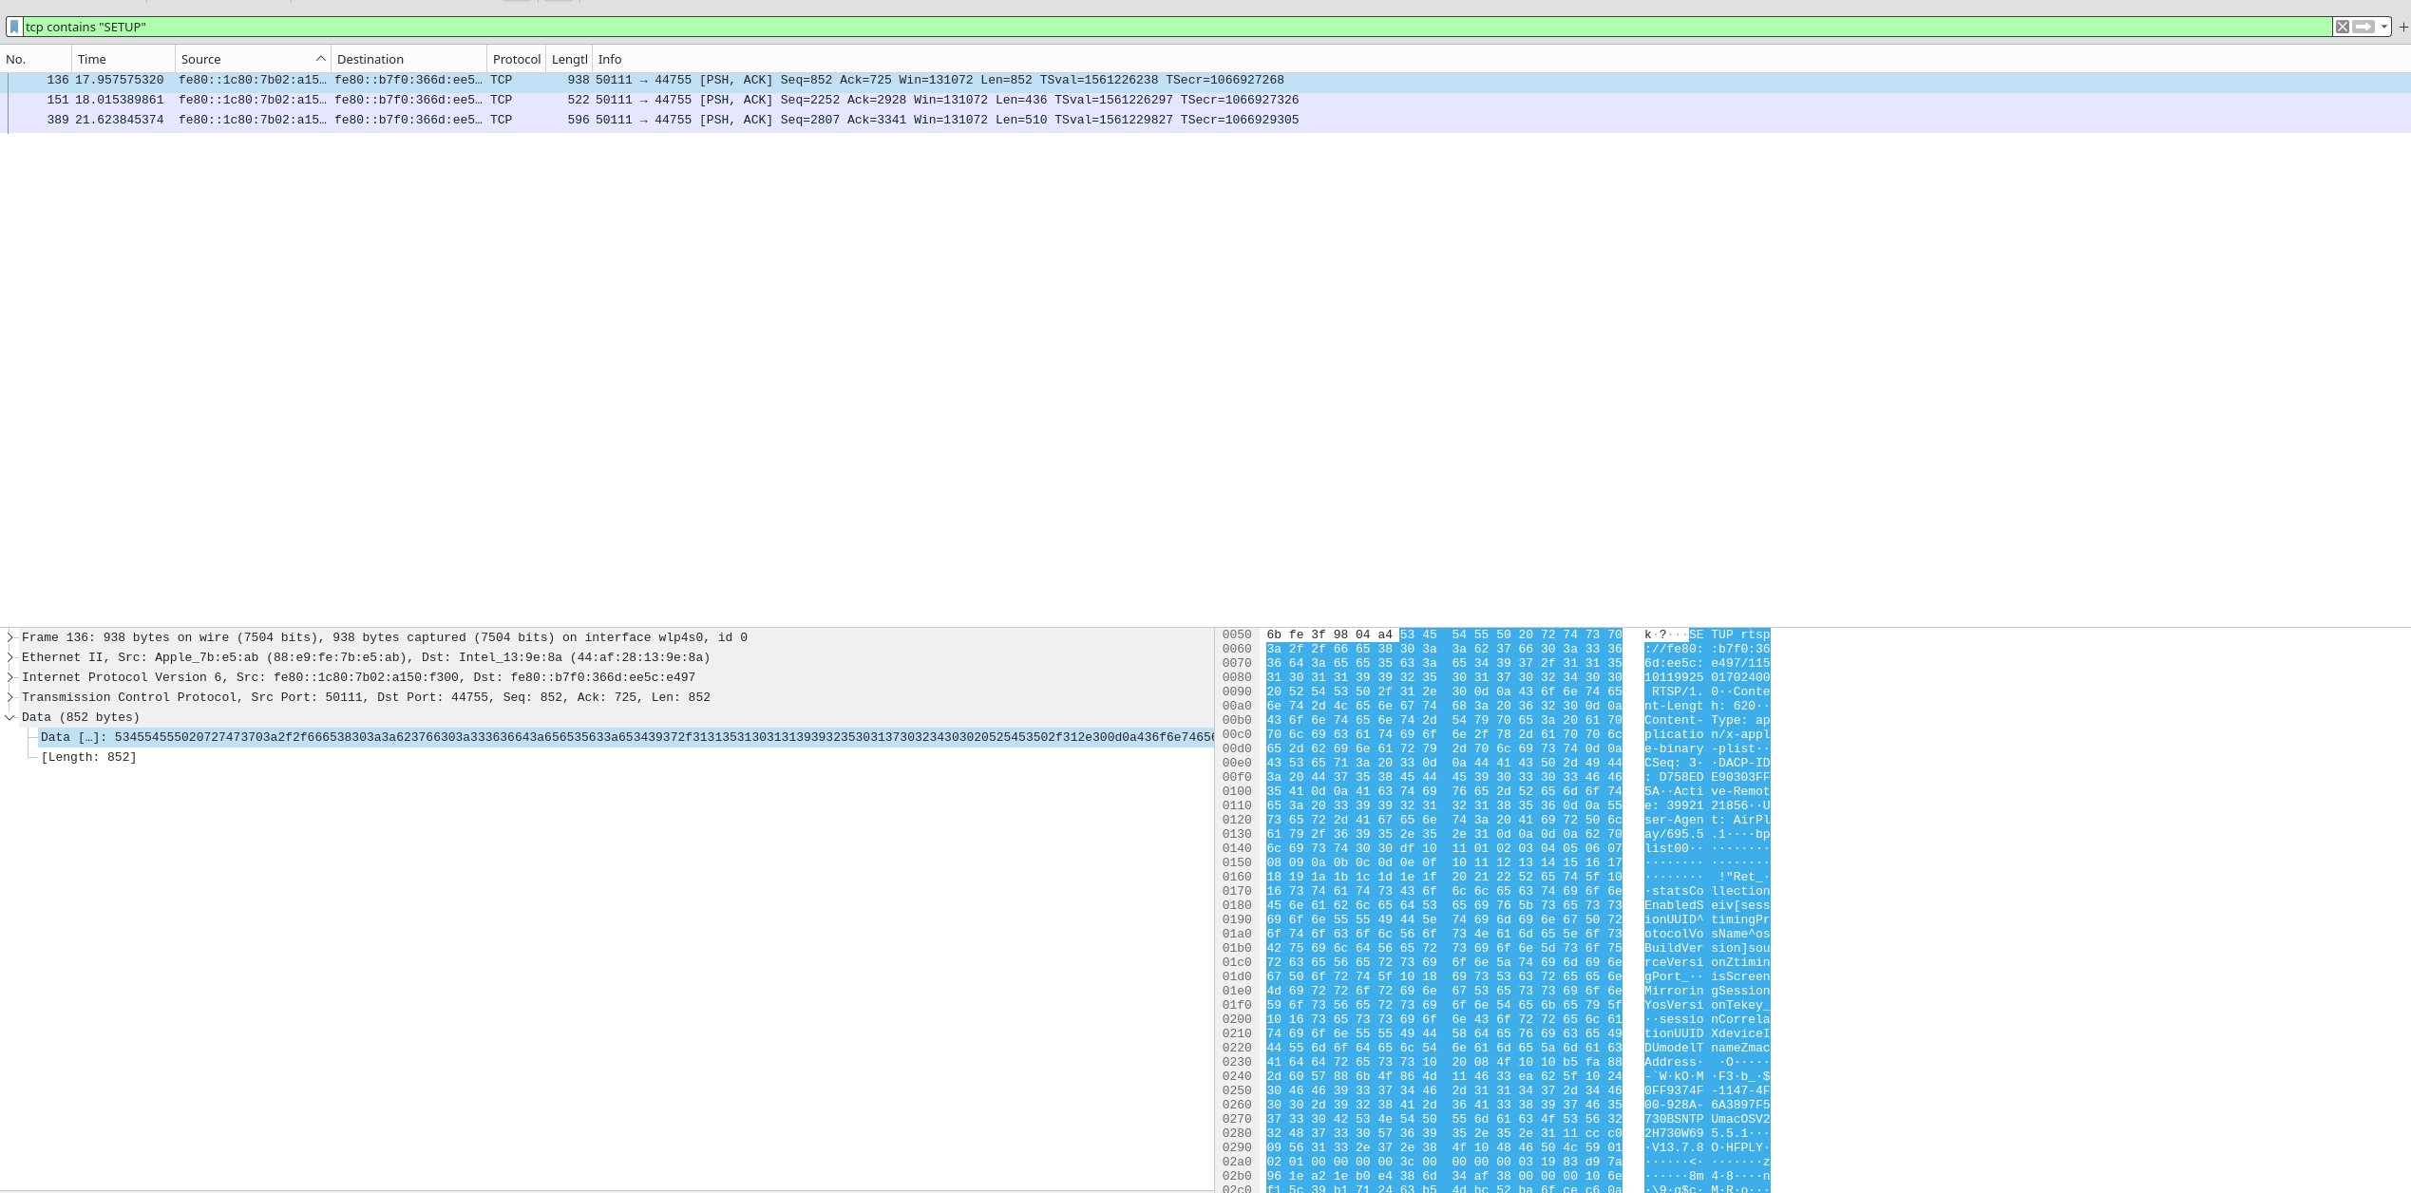Viewport: 2411px width, 1193px height.
Task: Click ASCII text 'EnabledS eiv[sess'
Action: coord(1707,905)
